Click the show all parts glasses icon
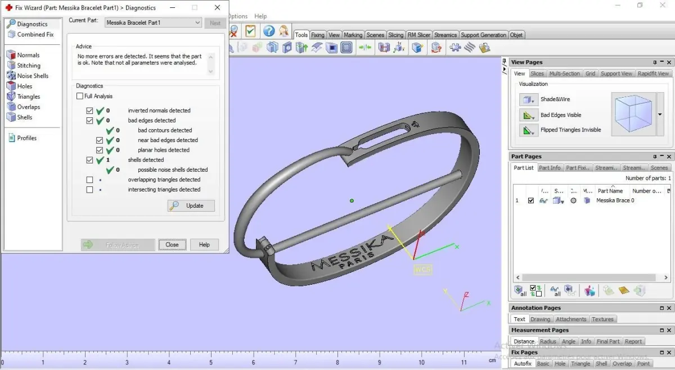Viewport: 675px width, 370px height. [555, 290]
